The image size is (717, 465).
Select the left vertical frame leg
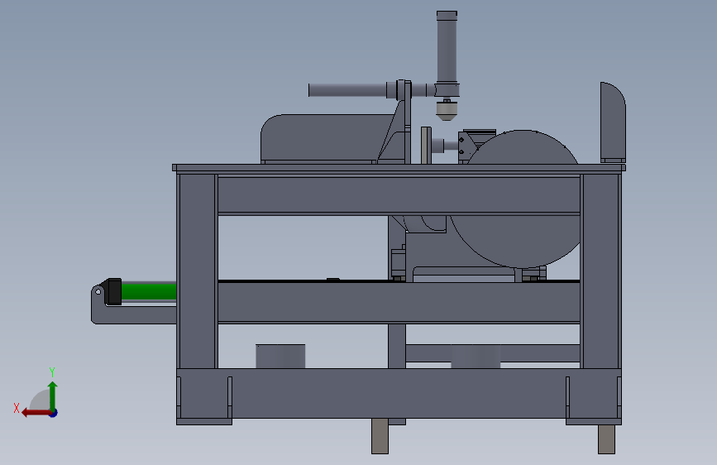[x=197, y=271]
